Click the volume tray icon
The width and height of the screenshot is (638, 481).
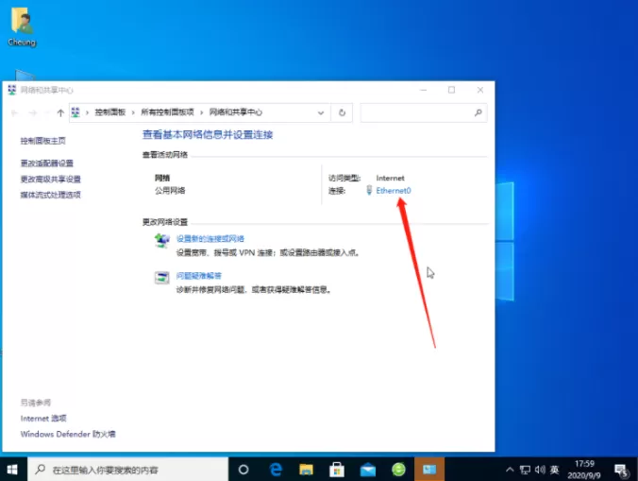point(540,470)
